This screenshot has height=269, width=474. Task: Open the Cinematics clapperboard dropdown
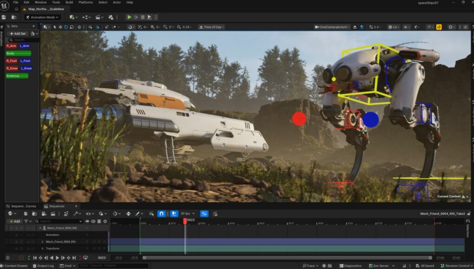point(99,17)
